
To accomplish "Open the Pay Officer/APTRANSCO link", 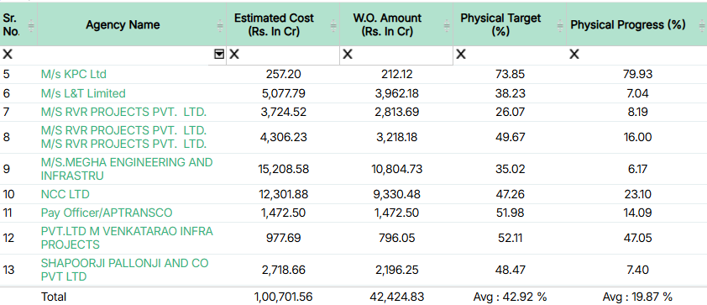I will point(107,213).
